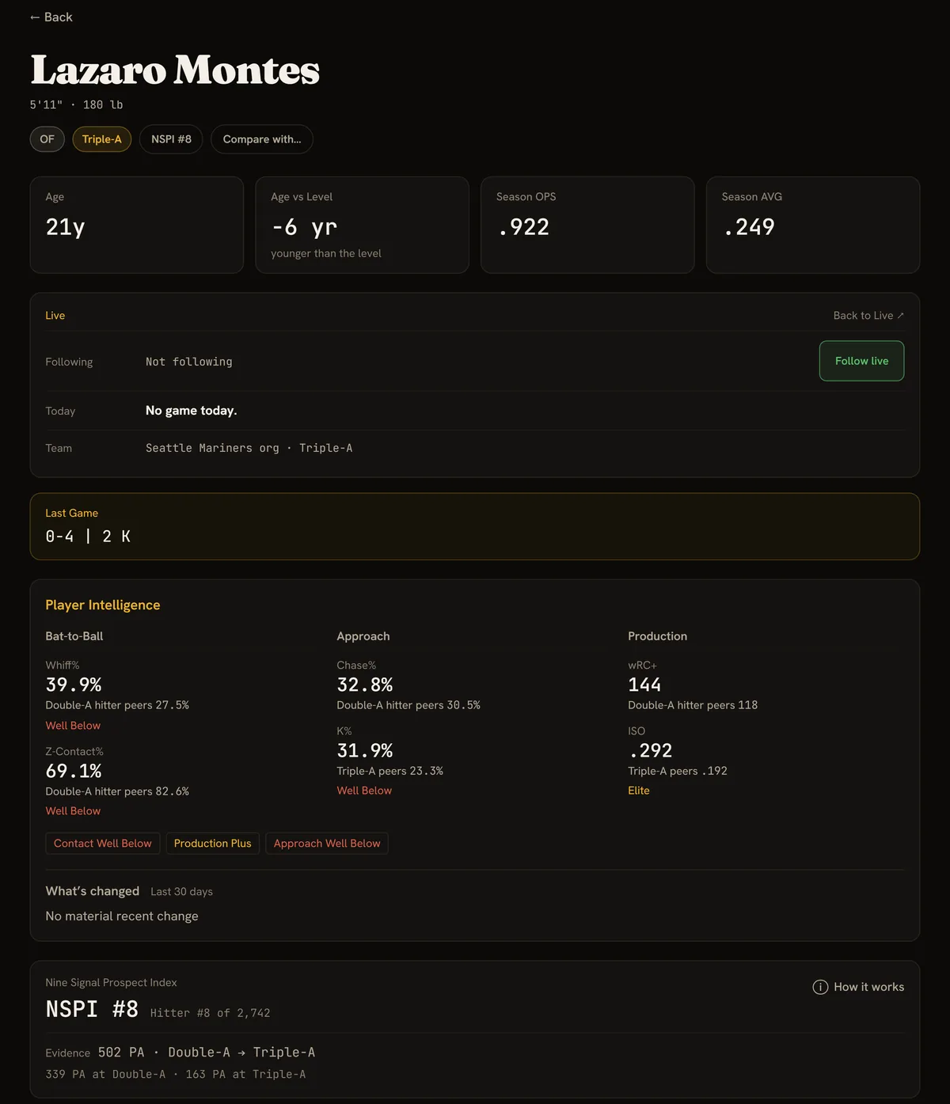Click the Z-Contact% value 69.1%
This screenshot has width=950, height=1104.
(74, 771)
